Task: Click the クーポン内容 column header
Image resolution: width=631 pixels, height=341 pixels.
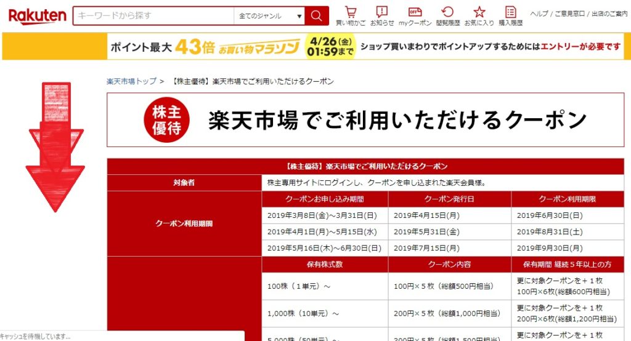Action: point(449,265)
